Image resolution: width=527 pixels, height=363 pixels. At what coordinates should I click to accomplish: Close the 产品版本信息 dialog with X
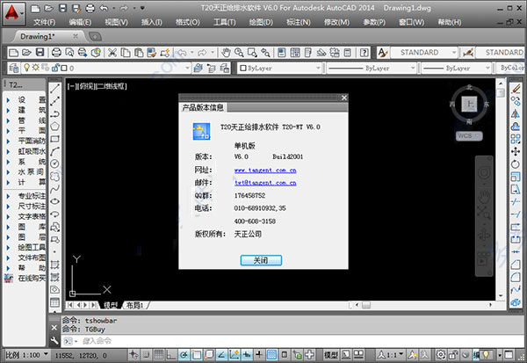343,98
